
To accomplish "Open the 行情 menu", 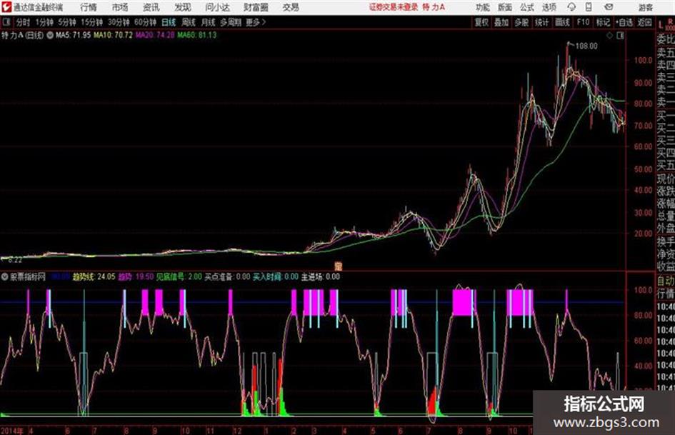I will 89,7.
